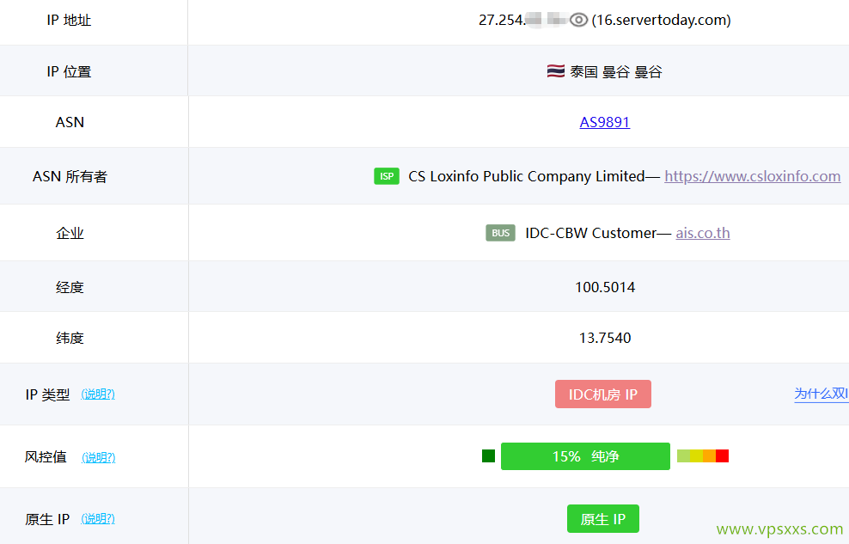
Task: Click the green ISP badge icon
Action: [387, 176]
